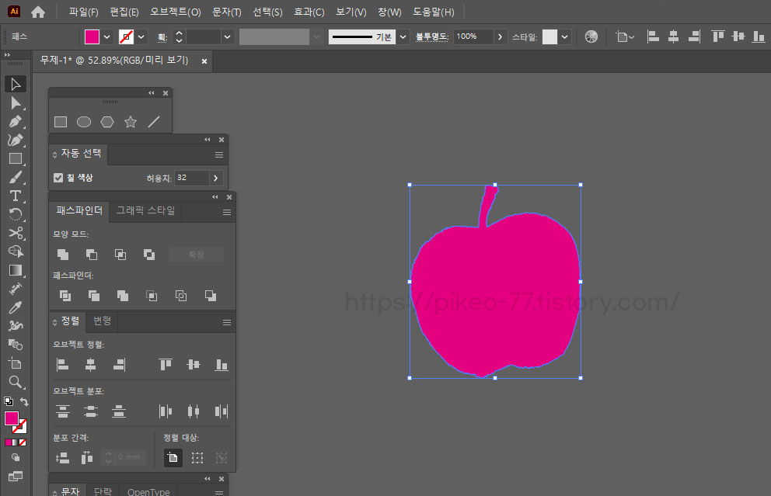Click the Ellipse shape in floating panel
Viewport: 771px width, 496px height.
point(84,122)
